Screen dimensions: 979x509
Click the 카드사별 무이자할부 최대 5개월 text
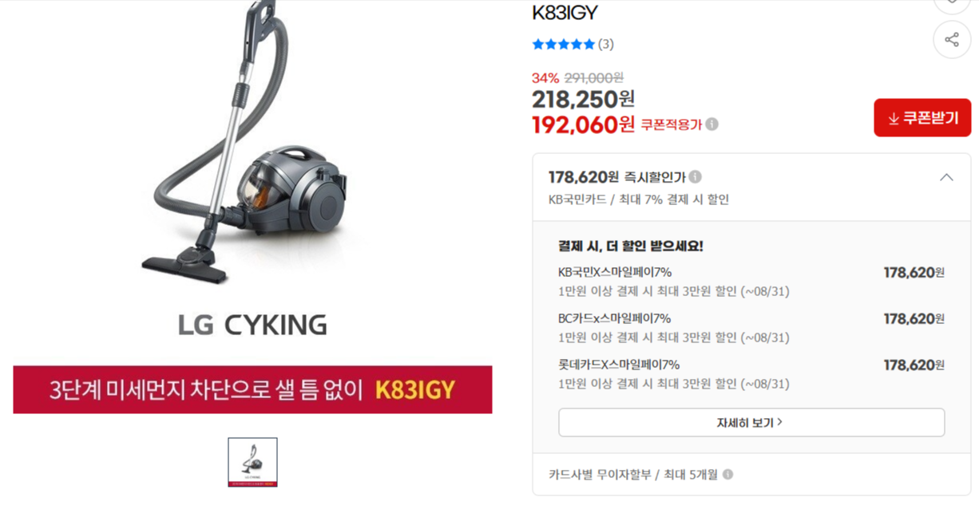click(633, 475)
